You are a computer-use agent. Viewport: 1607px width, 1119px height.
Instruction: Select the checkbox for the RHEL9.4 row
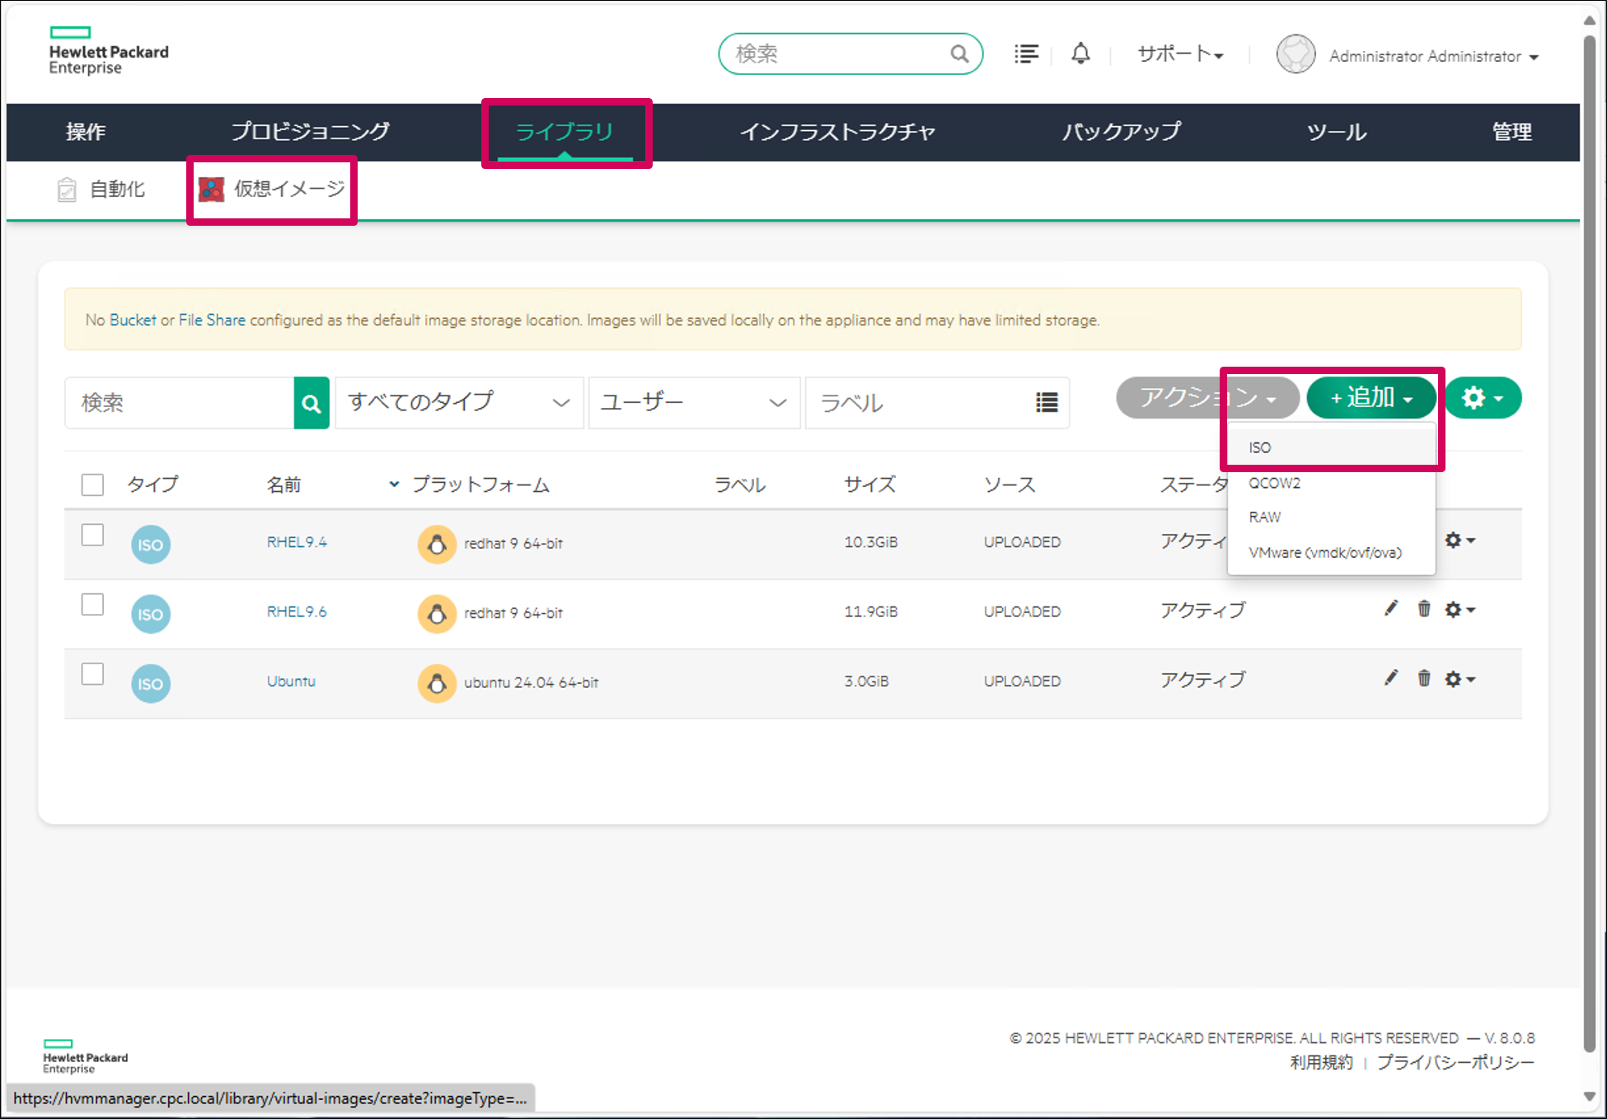coord(92,535)
